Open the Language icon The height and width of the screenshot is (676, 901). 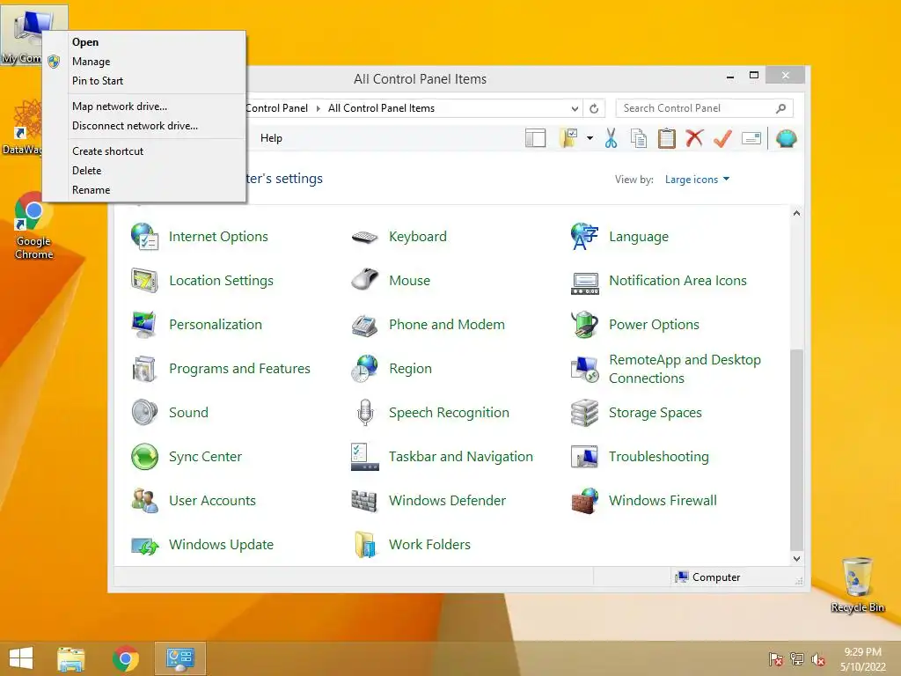[585, 236]
